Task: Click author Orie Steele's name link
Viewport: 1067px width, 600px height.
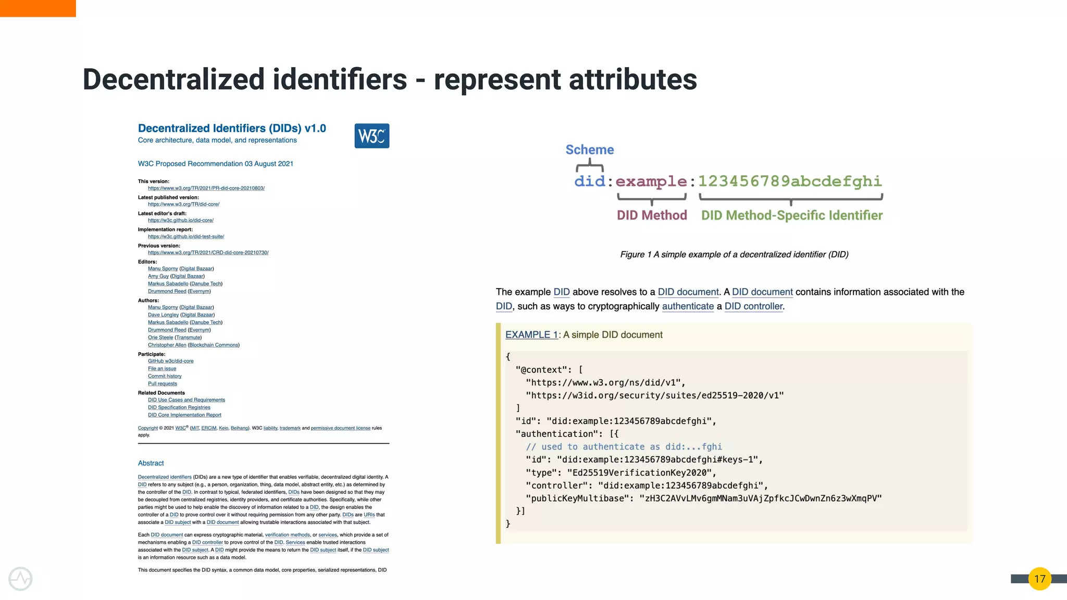Action: tap(160, 337)
